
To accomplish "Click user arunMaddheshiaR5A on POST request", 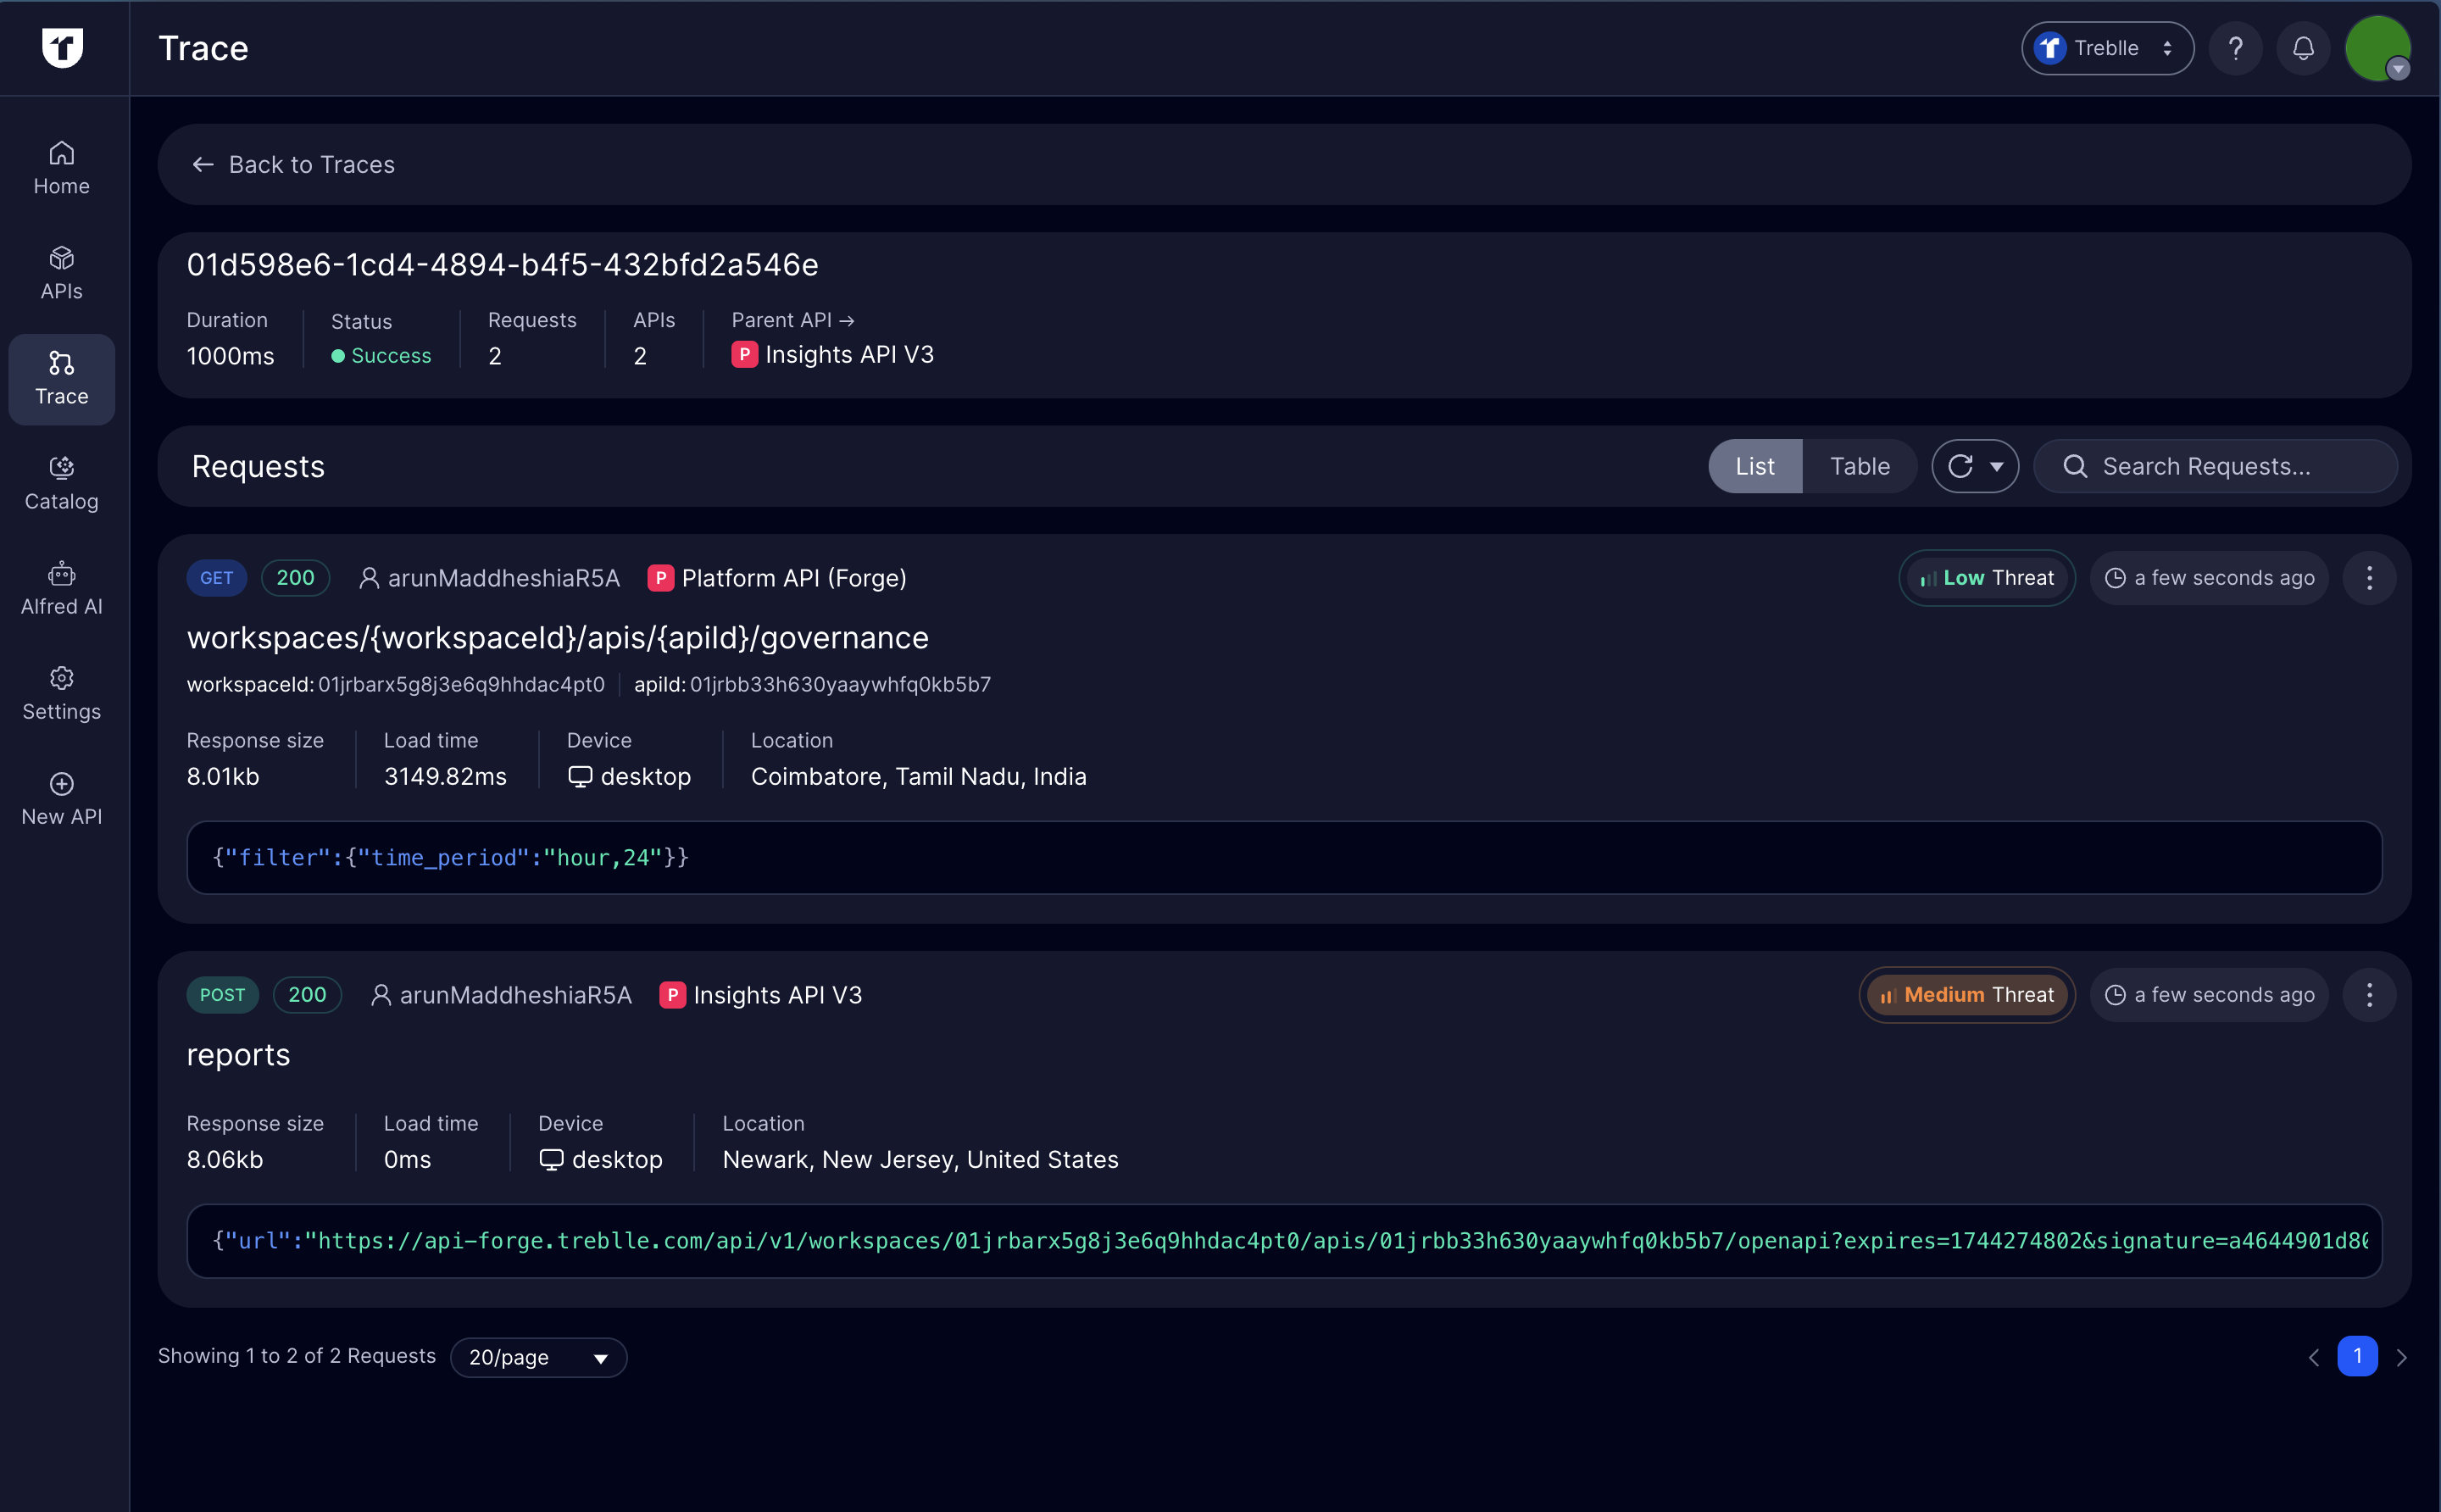I will (x=501, y=995).
